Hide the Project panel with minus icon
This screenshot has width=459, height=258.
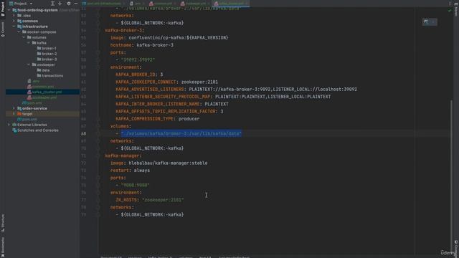pyautogui.click(x=76, y=4)
